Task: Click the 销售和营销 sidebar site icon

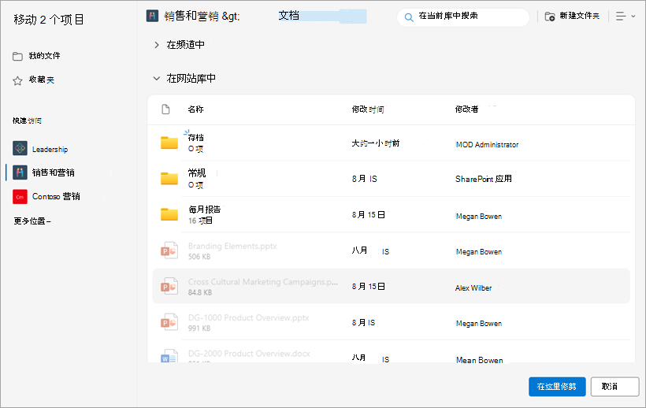Action: point(20,172)
